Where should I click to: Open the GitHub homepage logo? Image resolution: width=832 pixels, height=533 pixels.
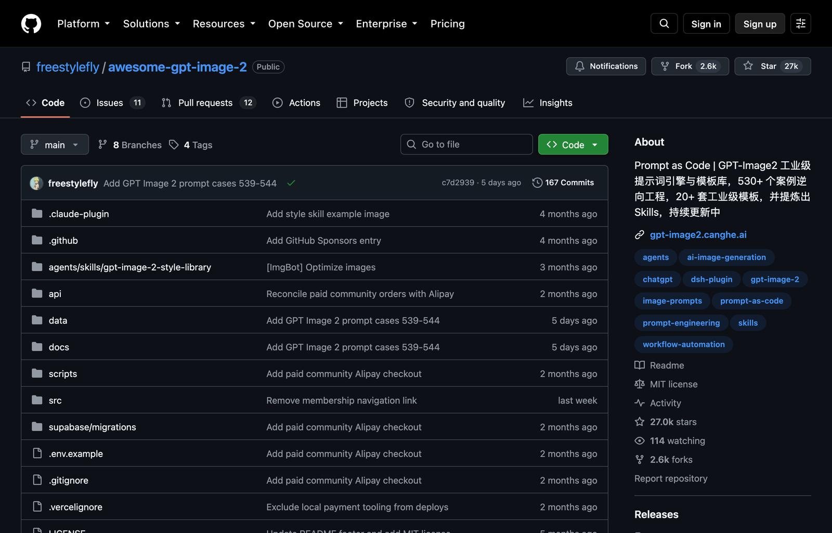(31, 23)
